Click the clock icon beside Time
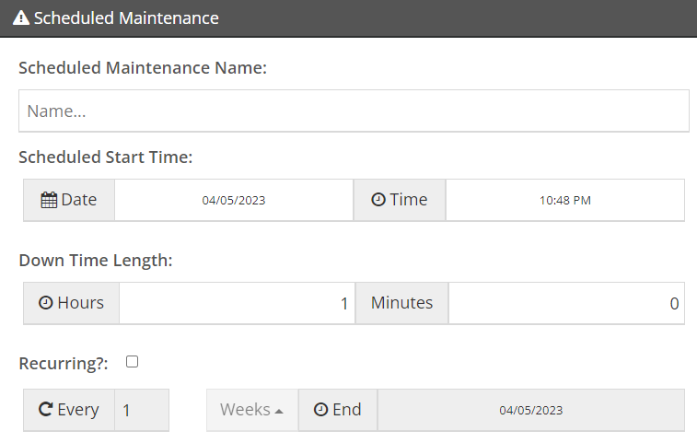The width and height of the screenshot is (697, 443). [378, 199]
